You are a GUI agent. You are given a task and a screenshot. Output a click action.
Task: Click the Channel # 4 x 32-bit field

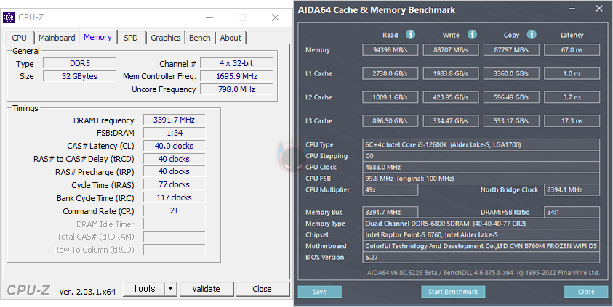tap(236, 63)
